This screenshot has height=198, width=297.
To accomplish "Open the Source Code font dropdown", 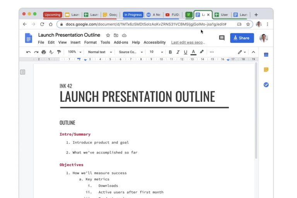I will tap(131, 52).
